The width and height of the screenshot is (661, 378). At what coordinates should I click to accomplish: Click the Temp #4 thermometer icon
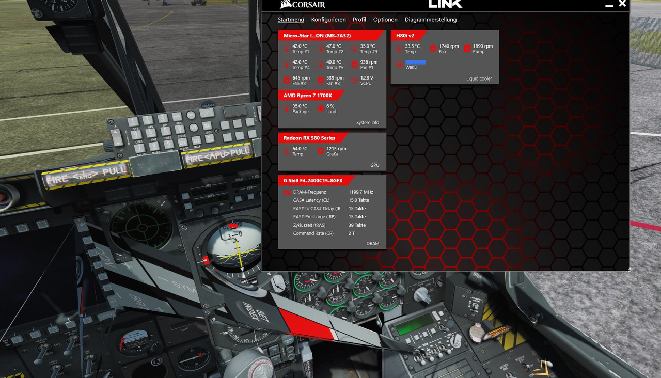[x=287, y=64]
